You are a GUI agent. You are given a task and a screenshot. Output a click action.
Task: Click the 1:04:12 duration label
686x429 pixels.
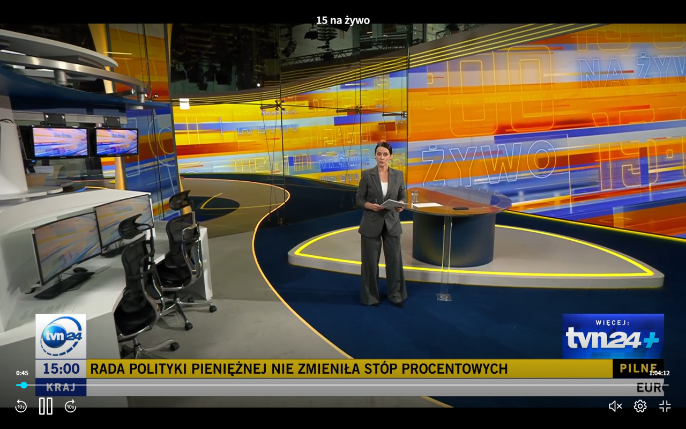point(659,373)
